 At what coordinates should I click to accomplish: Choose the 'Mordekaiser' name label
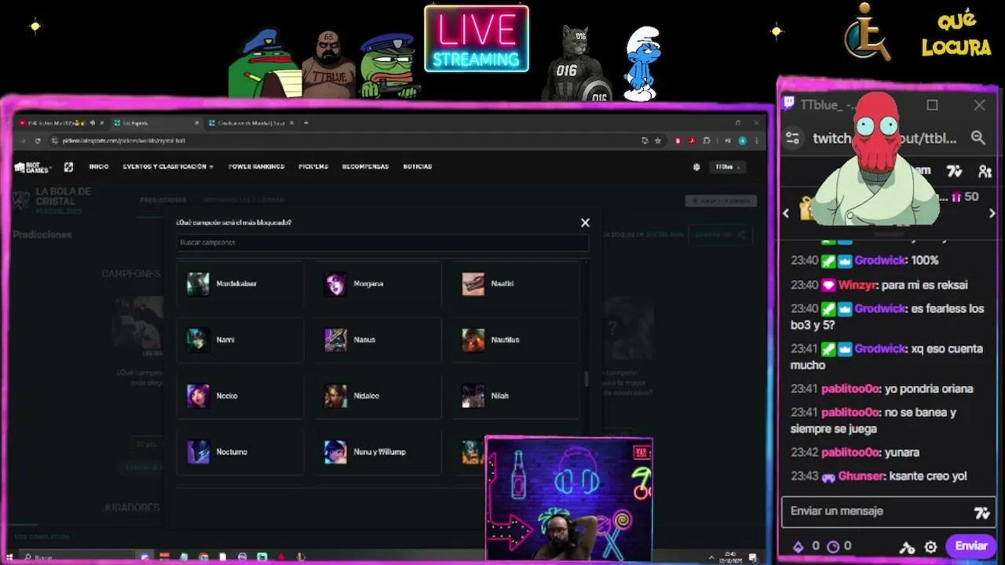236,284
